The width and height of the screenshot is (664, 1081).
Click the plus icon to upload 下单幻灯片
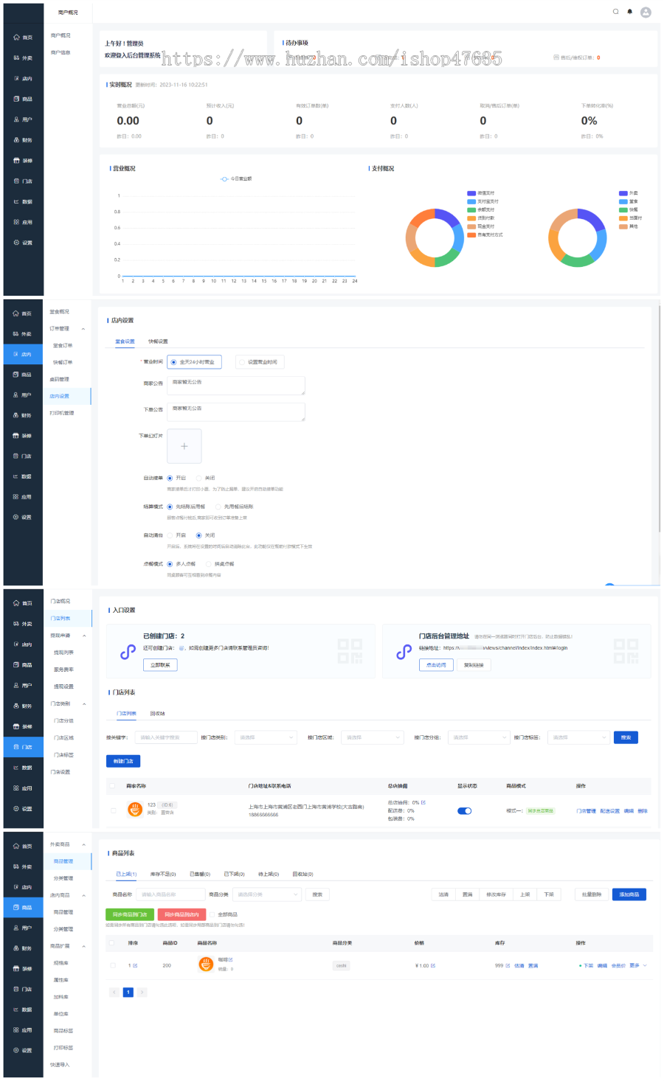[x=184, y=446]
